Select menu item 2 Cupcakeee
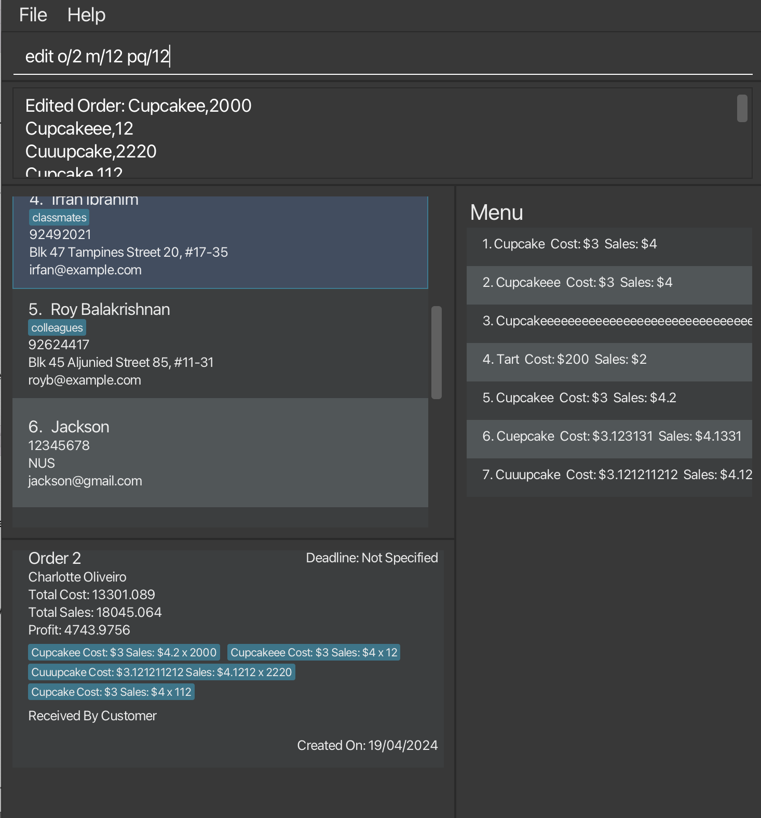The width and height of the screenshot is (761, 818). [x=609, y=283]
